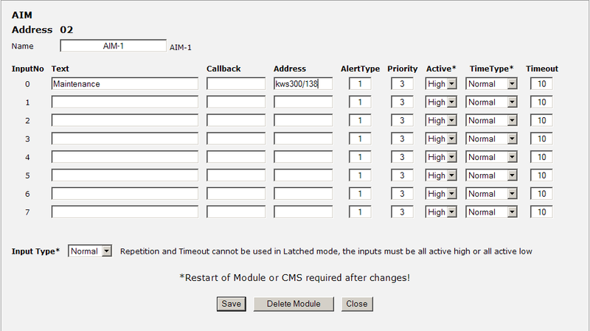Click the Close button
Screen dimensions: 590x331
tap(357, 304)
